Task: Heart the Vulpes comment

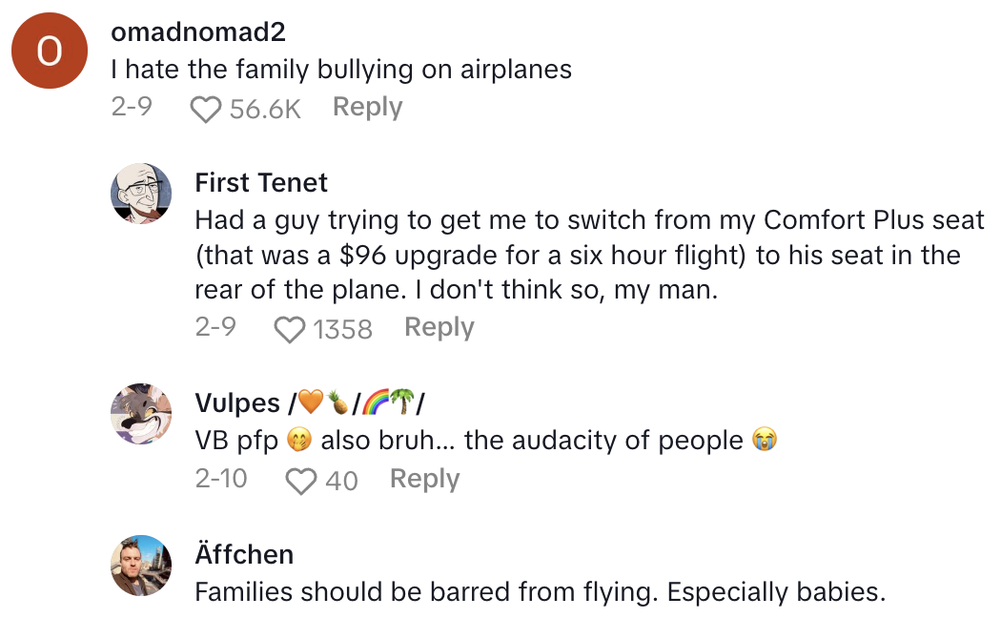Action: pyautogui.click(x=301, y=481)
